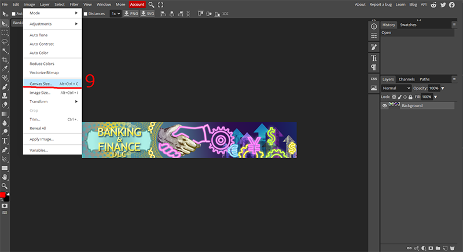The height and width of the screenshot is (252, 463).
Task: Open the Normal blend mode dropdown
Action: tap(396, 88)
